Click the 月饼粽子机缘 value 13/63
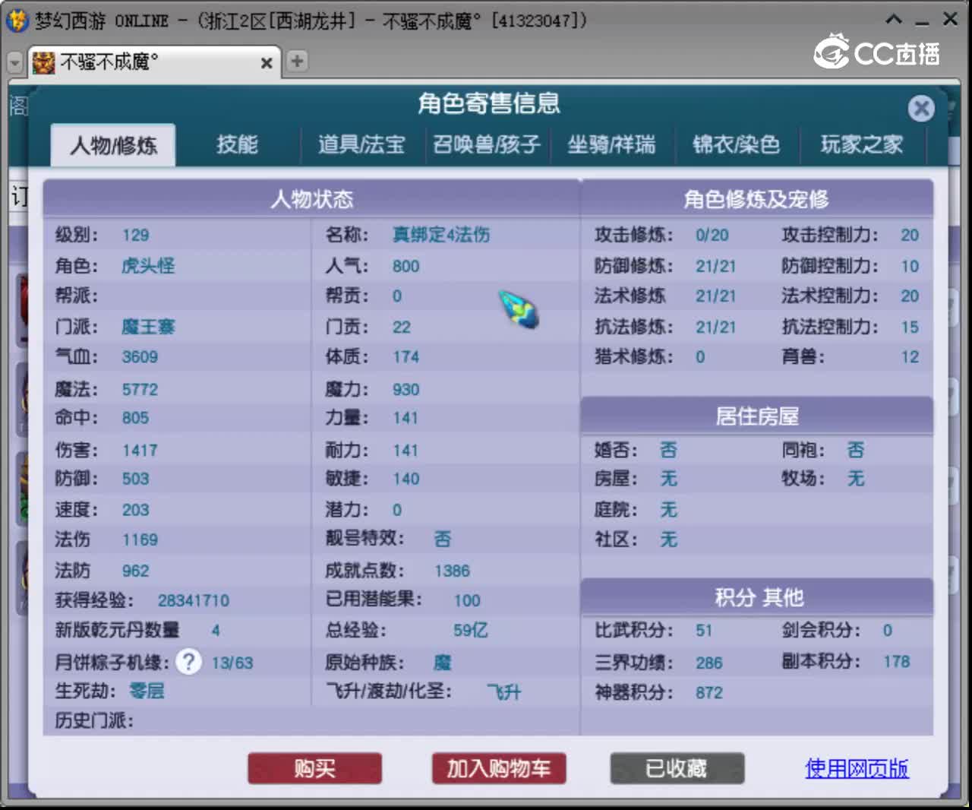972x810 pixels. (x=232, y=663)
